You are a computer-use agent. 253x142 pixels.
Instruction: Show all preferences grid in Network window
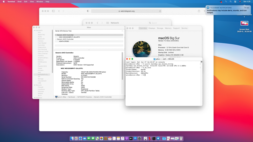(x=108, y=23)
